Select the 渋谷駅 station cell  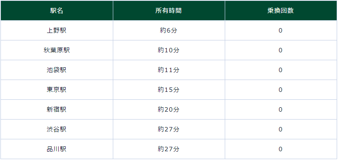57,129
